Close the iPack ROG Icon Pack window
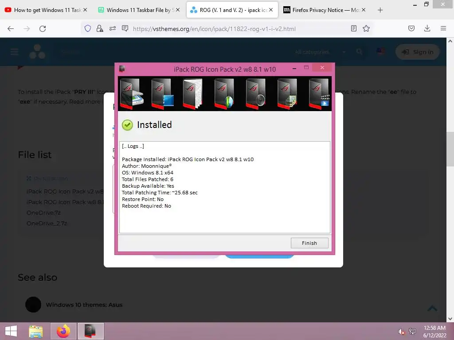The height and width of the screenshot is (340, 454). pos(322,68)
